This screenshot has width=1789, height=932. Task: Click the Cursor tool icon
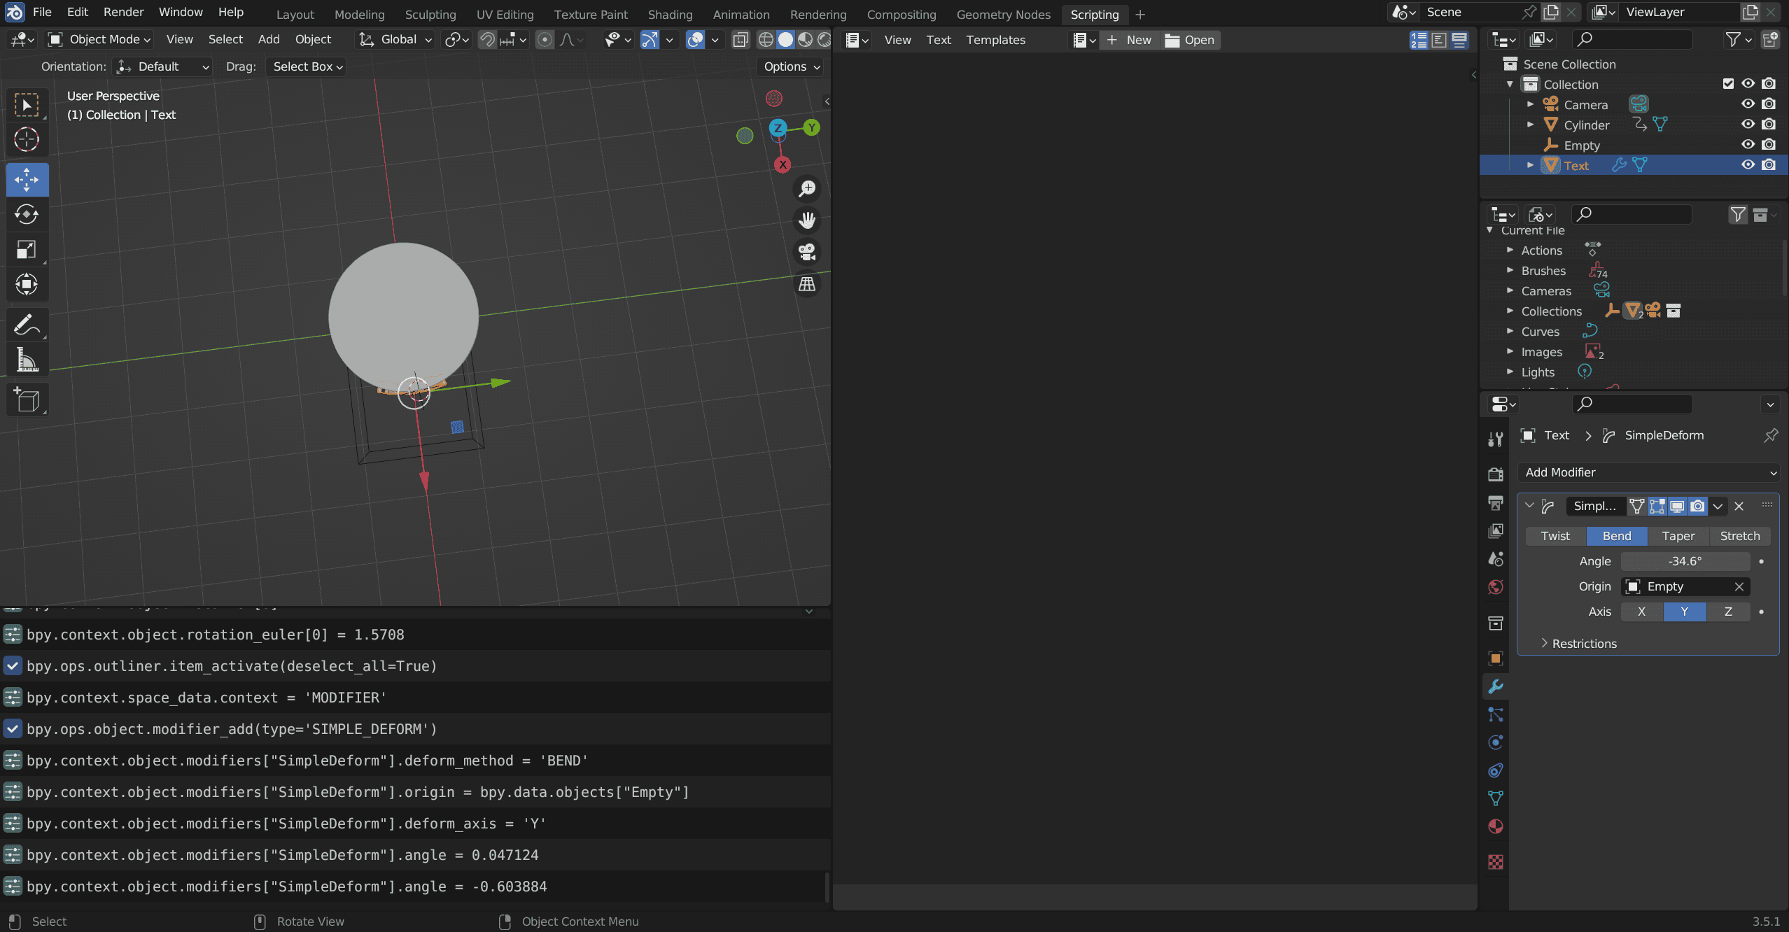[x=27, y=139]
